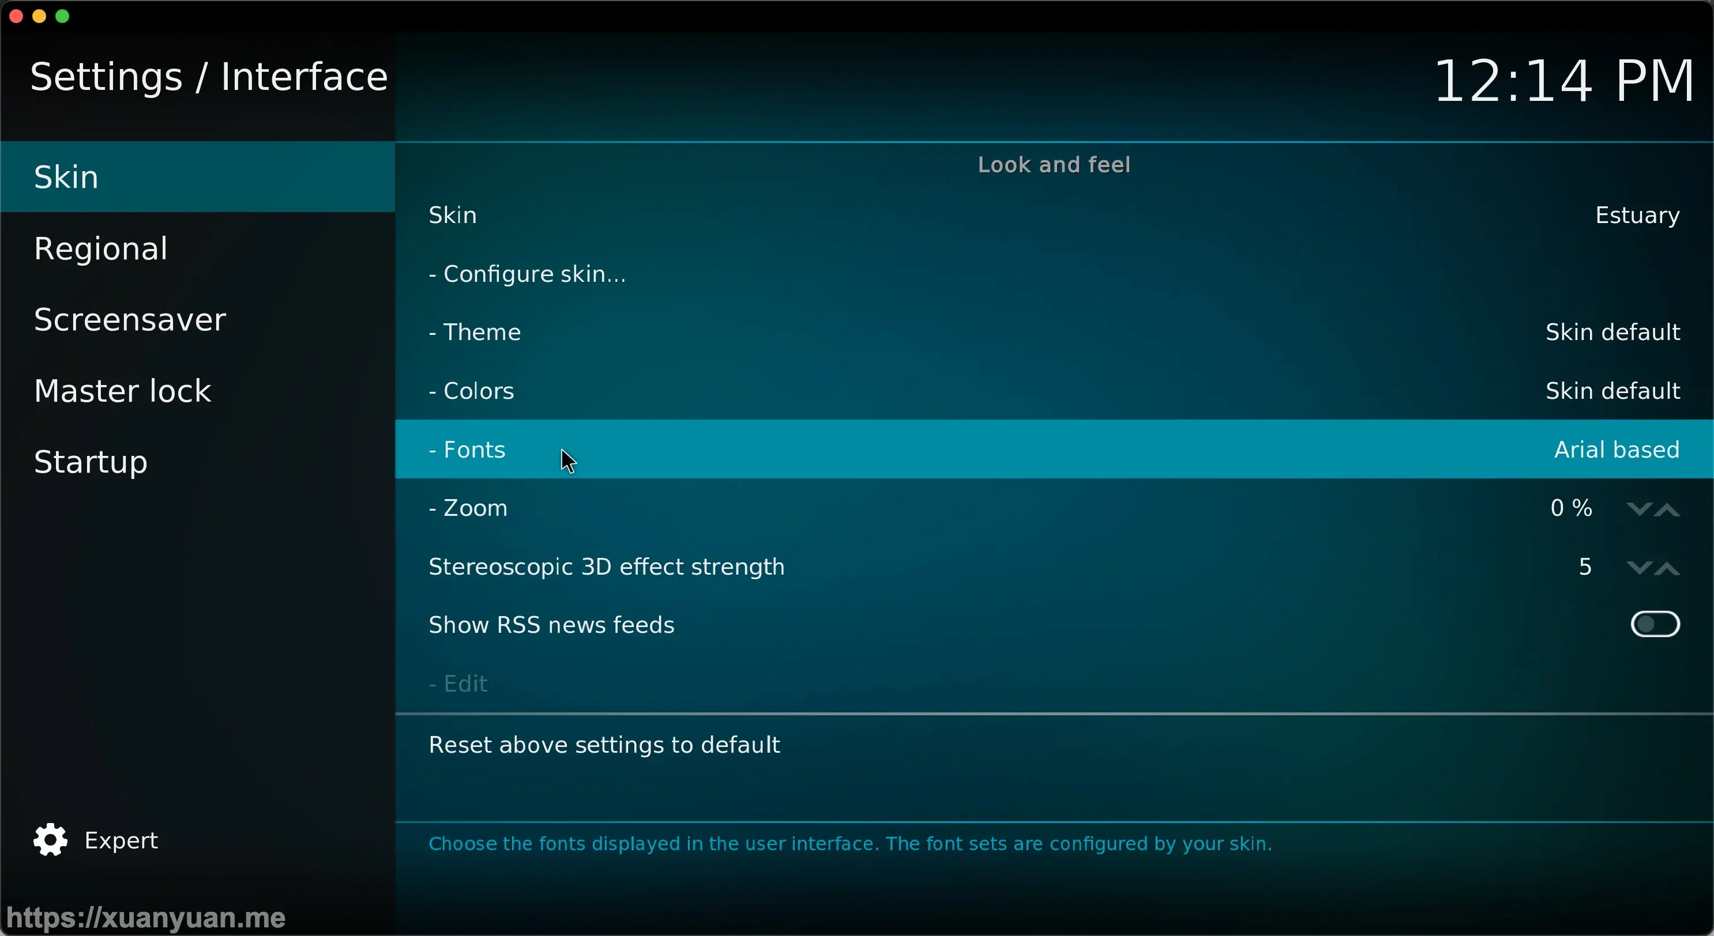1714x936 pixels.
Task: Toggle Show RSS news feeds switch
Action: [x=1656, y=625]
